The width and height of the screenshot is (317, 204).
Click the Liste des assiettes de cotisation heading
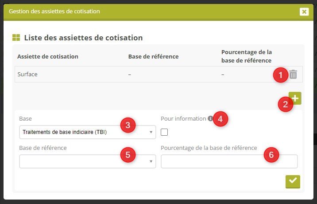[83, 38]
